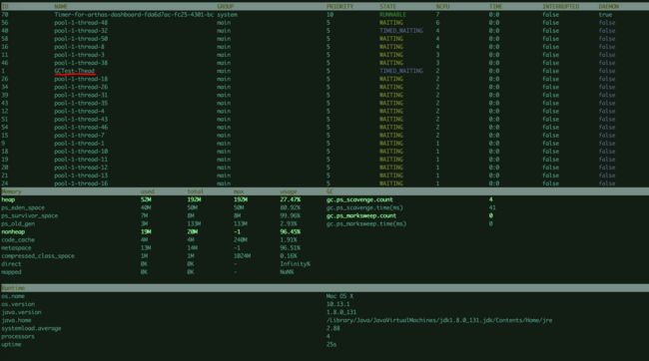Click the systemload.average runtime label
The height and width of the screenshot is (361, 649).
(x=31, y=328)
